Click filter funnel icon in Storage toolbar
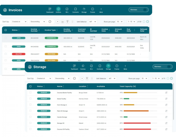Viewport: 176px width, 137px height. [x=87, y=78]
